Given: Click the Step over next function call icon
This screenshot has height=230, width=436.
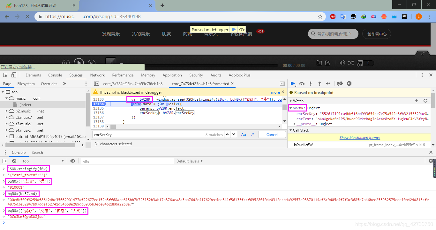Looking at the screenshot, I should tap(302, 83).
